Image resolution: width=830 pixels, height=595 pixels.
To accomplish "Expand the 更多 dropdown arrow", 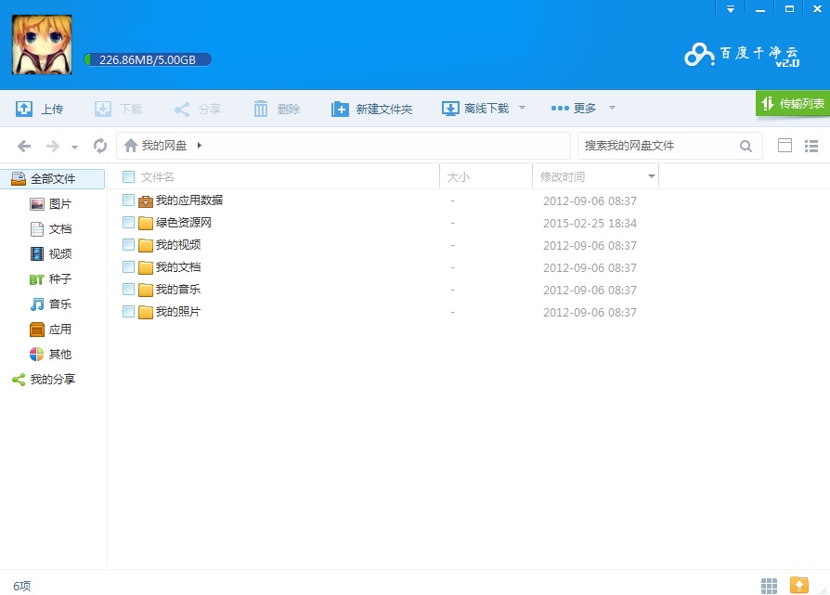I will (x=612, y=108).
